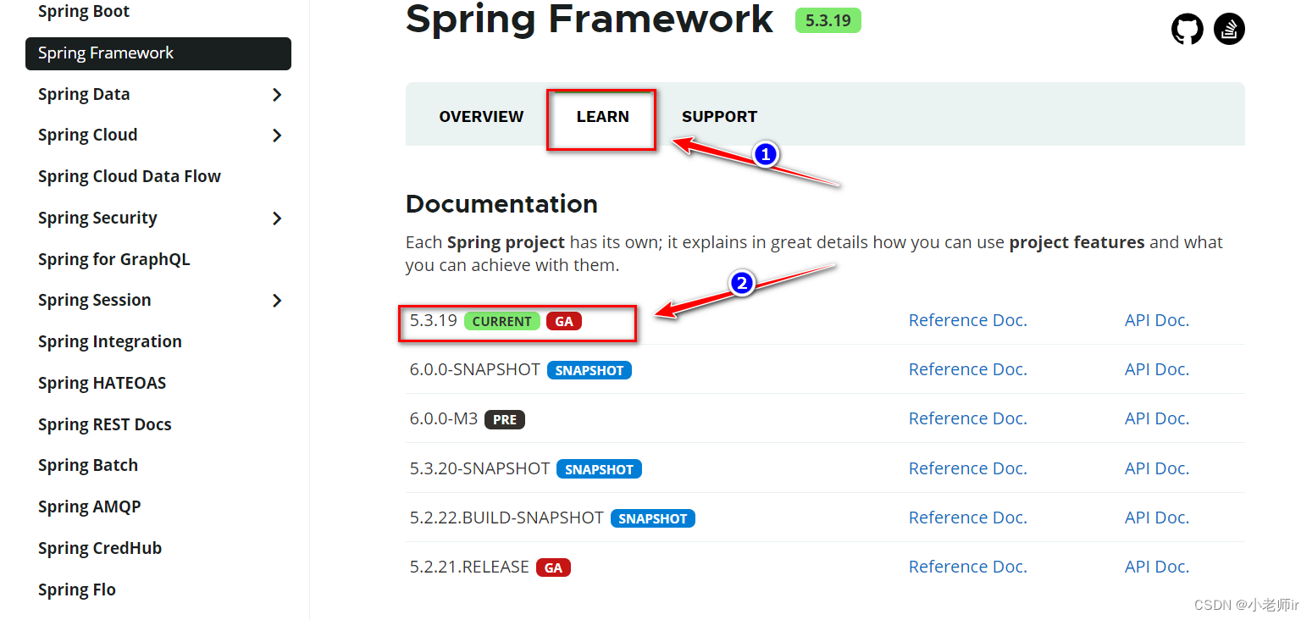
Task: Expand the Spring Security submenu chevron
Action: [277, 219]
